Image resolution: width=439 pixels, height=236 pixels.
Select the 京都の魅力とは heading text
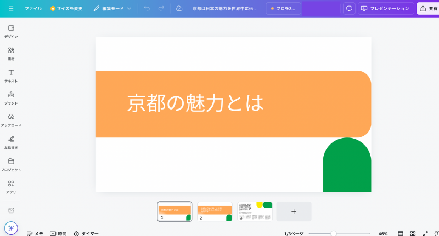pos(195,103)
